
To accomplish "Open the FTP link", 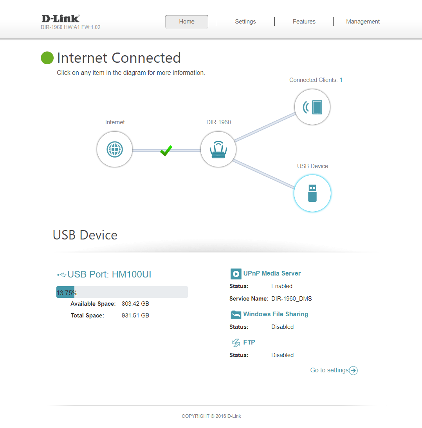I will 249,342.
